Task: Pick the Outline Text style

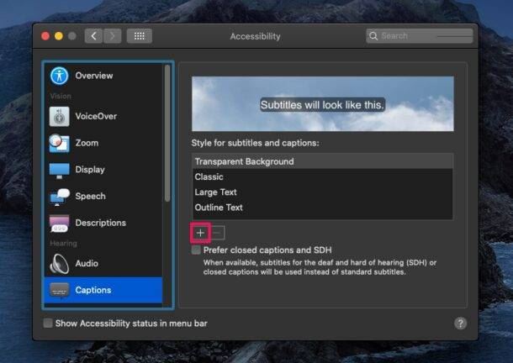Action: [x=322, y=208]
